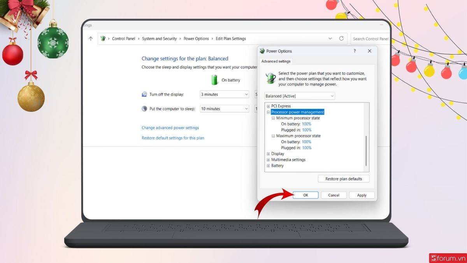Open the Turn off display 3 minutes dropdown
The image size is (467, 263).
(224, 94)
